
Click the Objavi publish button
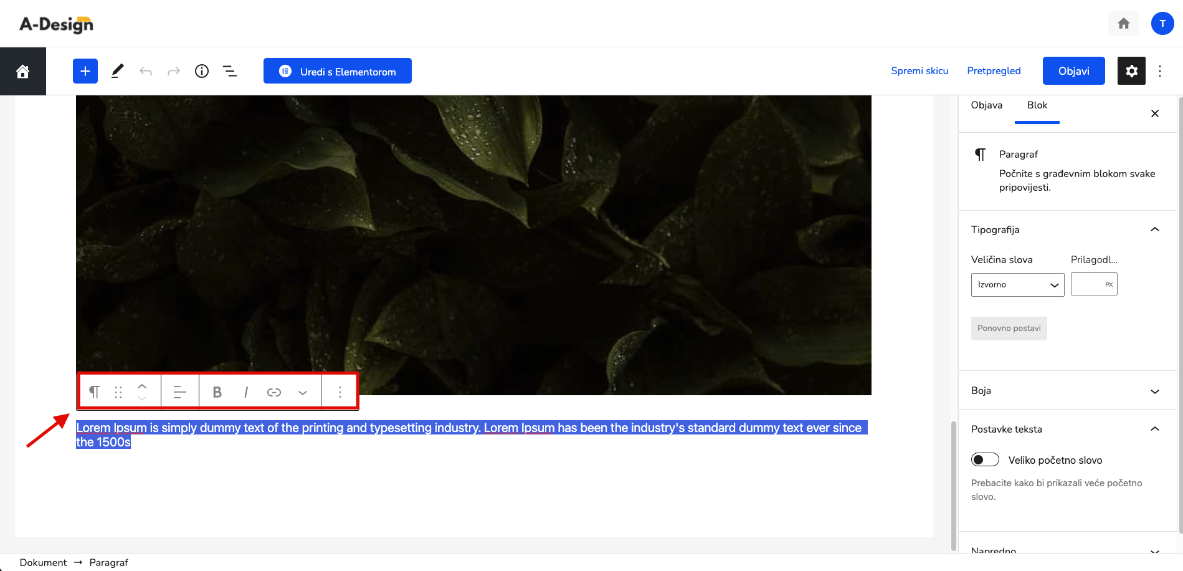[x=1074, y=71]
